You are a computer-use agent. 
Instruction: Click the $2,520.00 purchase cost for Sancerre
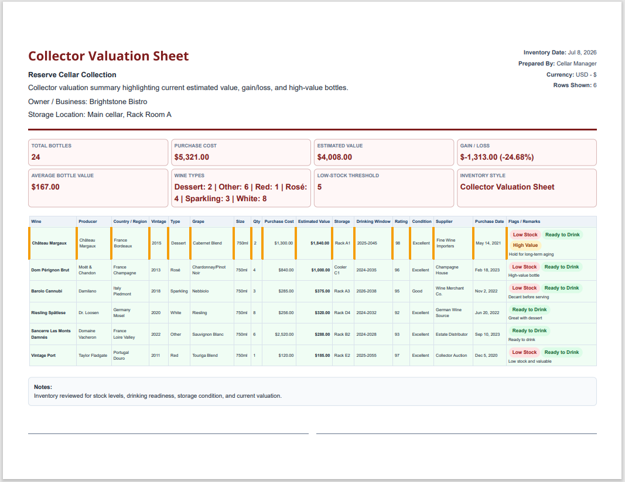[x=284, y=335]
